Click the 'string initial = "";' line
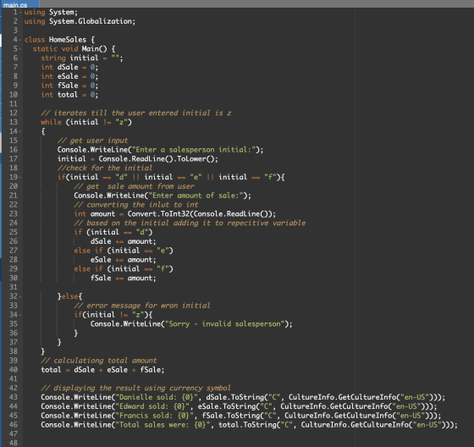Image resolution: width=474 pixels, height=447 pixels. pyautogui.click(x=82, y=58)
